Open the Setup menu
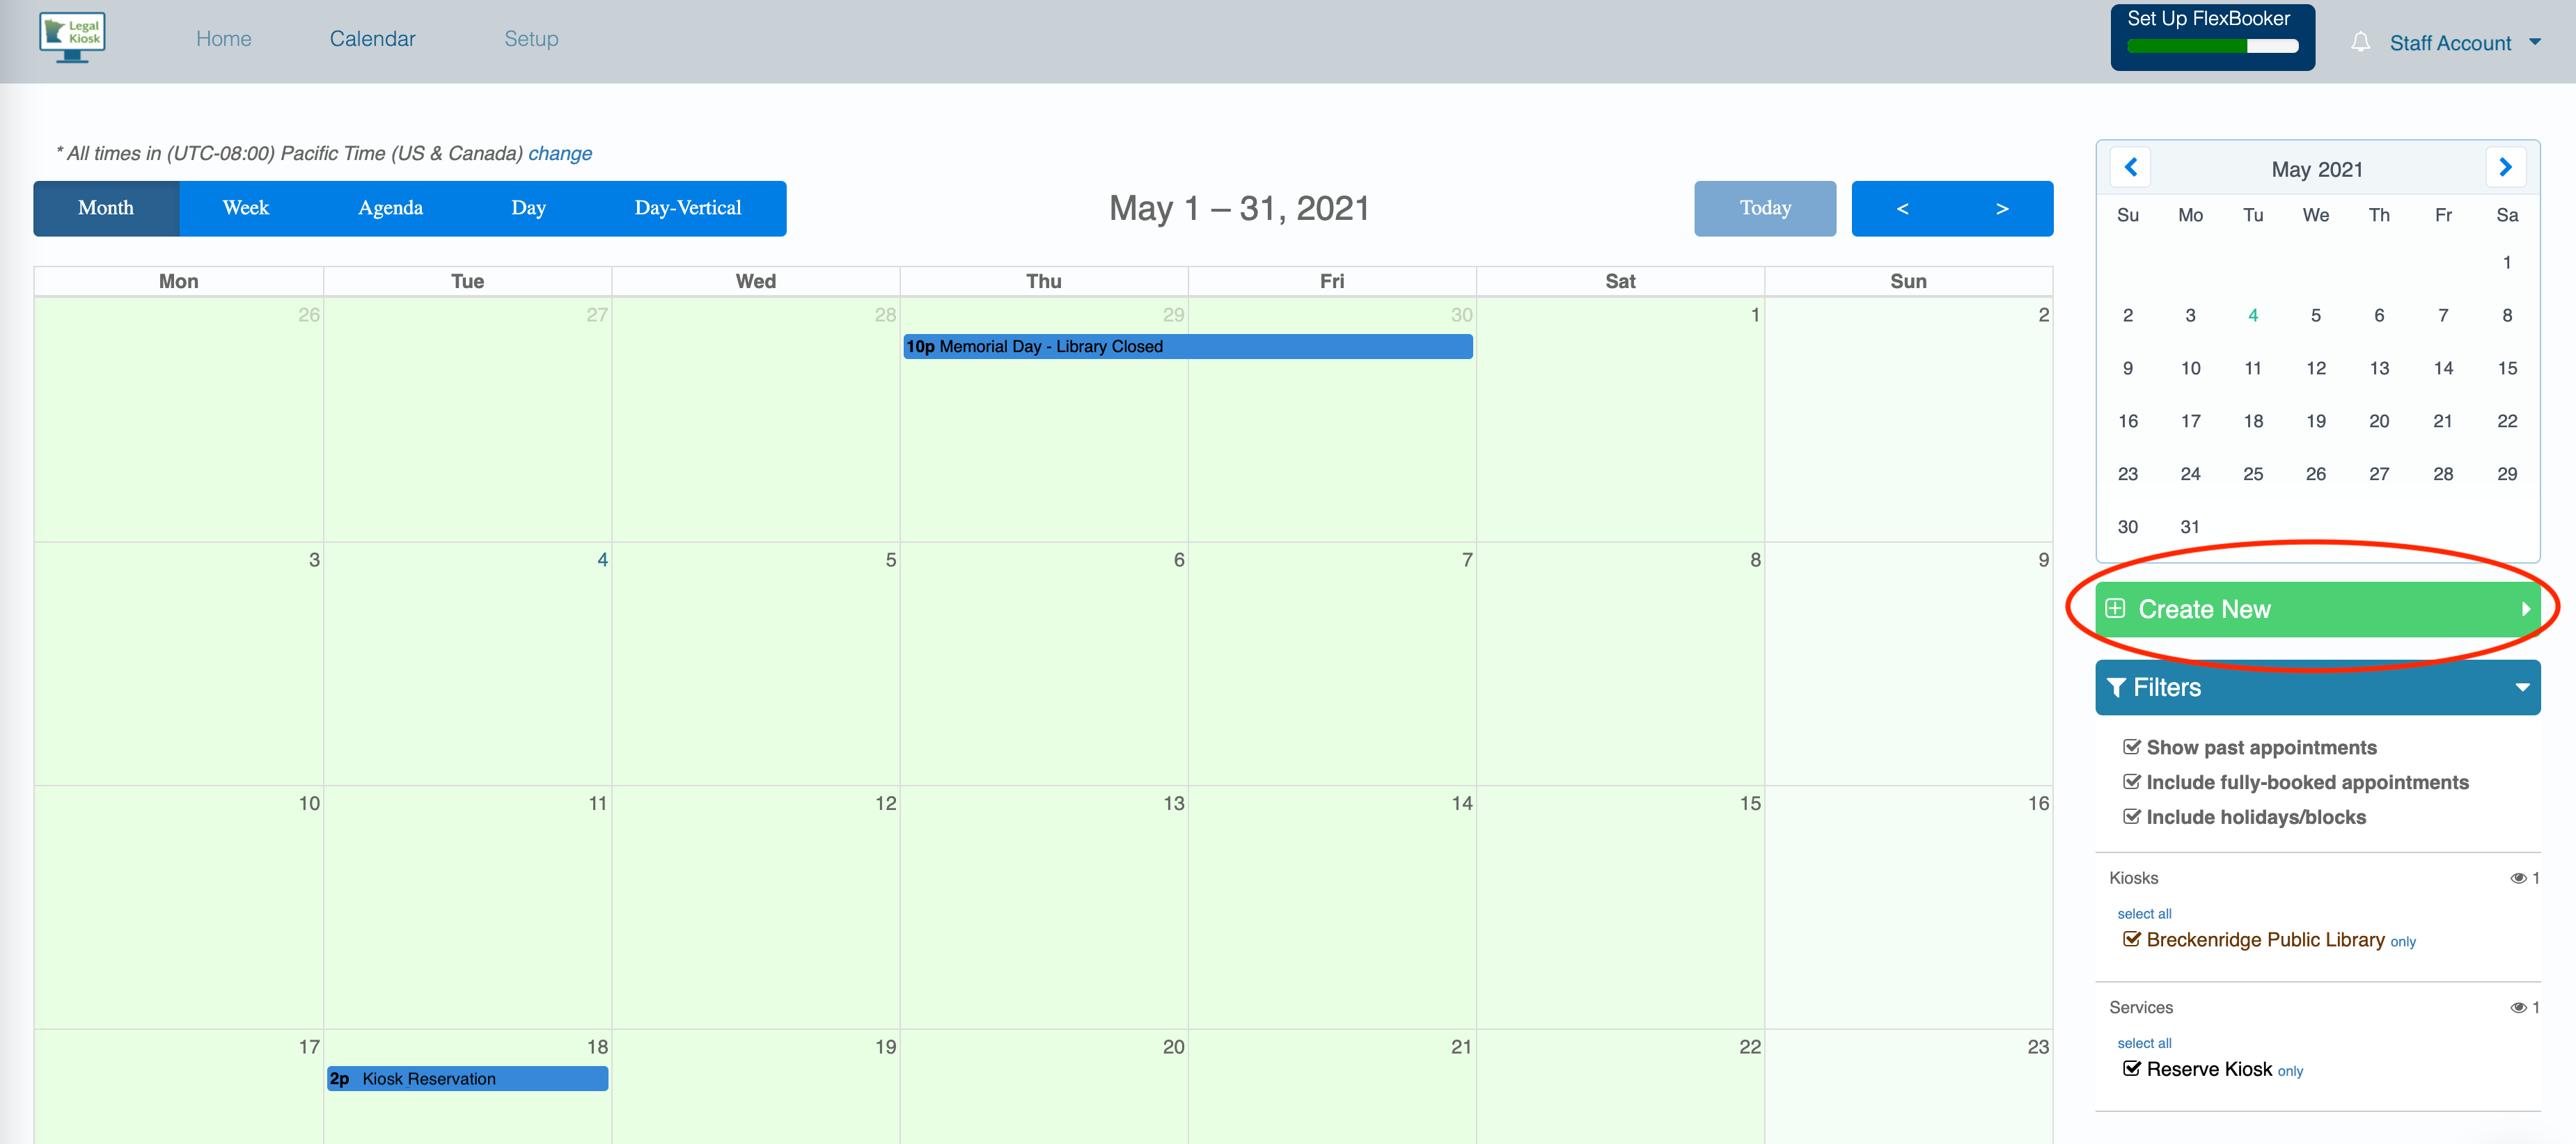2576x1144 pixels. (531, 39)
